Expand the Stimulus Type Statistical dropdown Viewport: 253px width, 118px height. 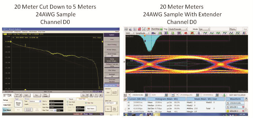[35, 101]
